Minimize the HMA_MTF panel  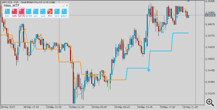coord(64,6)
